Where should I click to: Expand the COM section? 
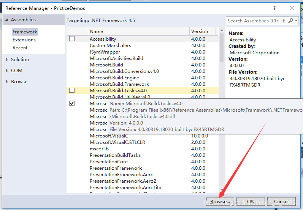(7, 71)
